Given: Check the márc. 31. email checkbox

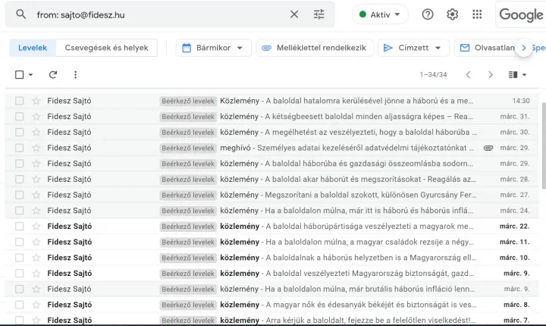Looking at the screenshot, I should pyautogui.click(x=20, y=116).
